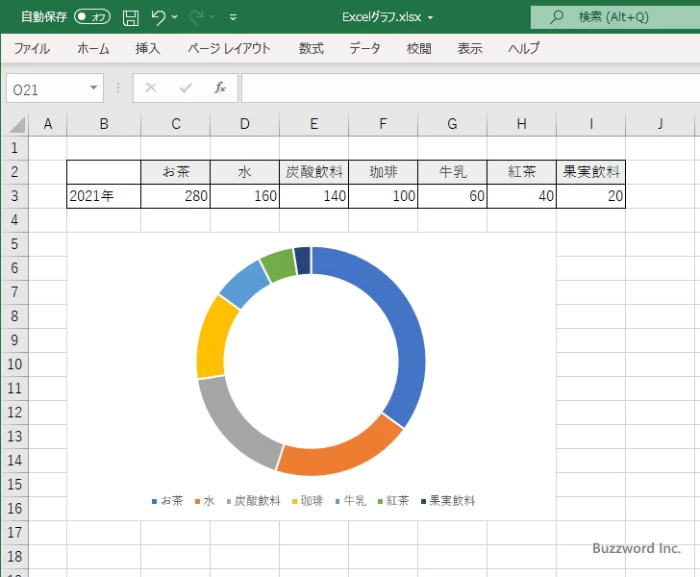Click the dark navy 果実飲料 donut segment
This screenshot has height=577, width=700.
pos(303,261)
